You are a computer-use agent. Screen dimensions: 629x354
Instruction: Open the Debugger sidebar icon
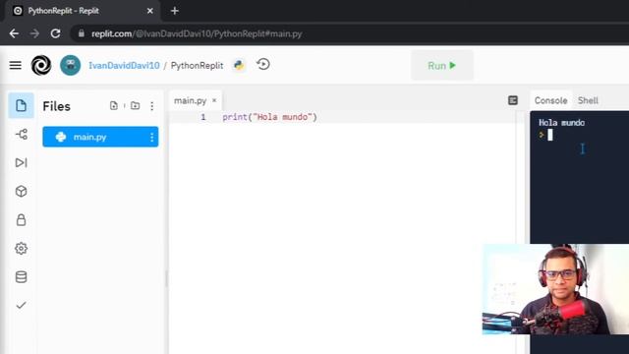point(21,162)
